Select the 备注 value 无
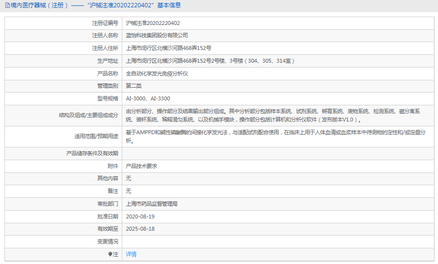The image size is (438, 264). tap(128, 191)
